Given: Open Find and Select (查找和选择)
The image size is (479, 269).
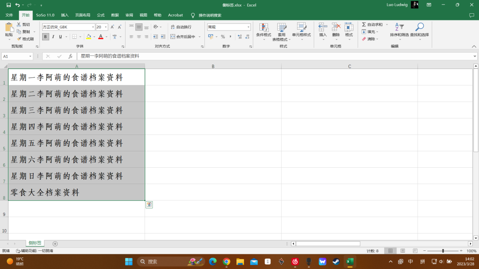Looking at the screenshot, I should [x=420, y=31].
